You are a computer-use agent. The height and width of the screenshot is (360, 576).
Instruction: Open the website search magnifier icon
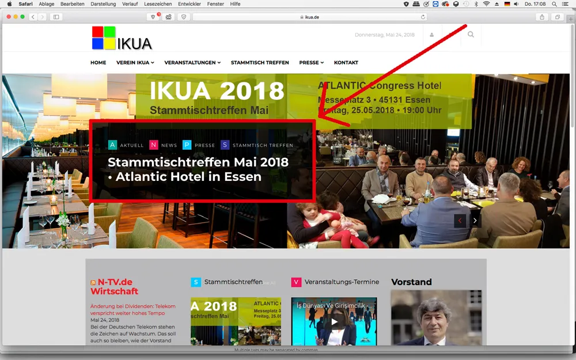(471, 35)
